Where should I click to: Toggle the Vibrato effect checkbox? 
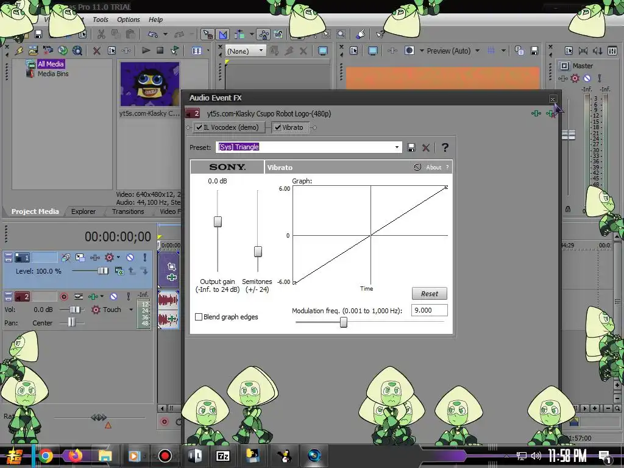(278, 127)
